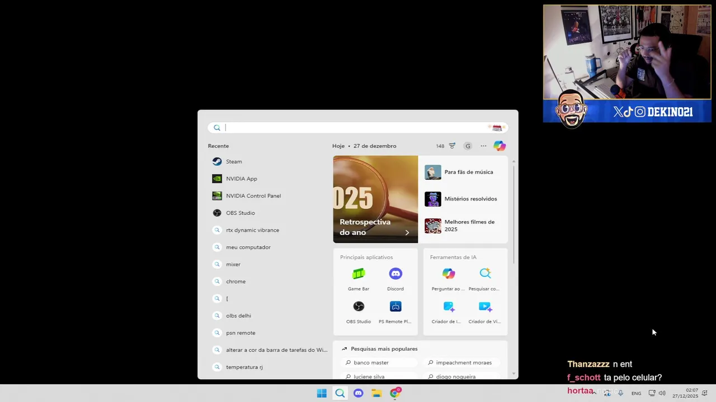Image resolution: width=716 pixels, height=402 pixels.
Task: Search popular term 'diogo nogueira'
Action: point(463,376)
